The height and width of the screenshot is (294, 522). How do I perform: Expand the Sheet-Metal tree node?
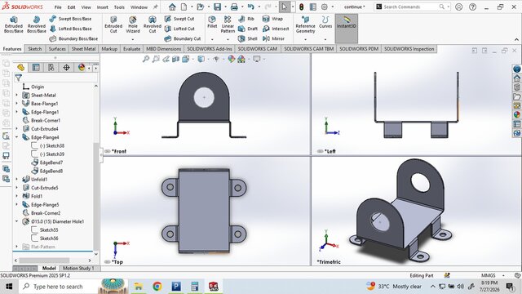16,95
